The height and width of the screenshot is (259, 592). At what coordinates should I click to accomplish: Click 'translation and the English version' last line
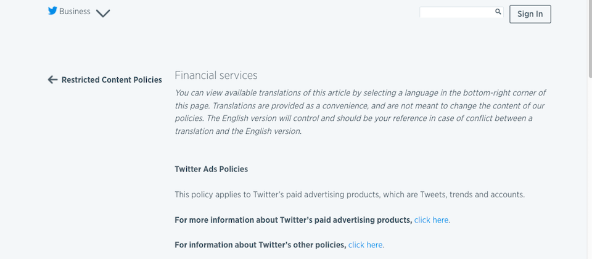(x=238, y=131)
